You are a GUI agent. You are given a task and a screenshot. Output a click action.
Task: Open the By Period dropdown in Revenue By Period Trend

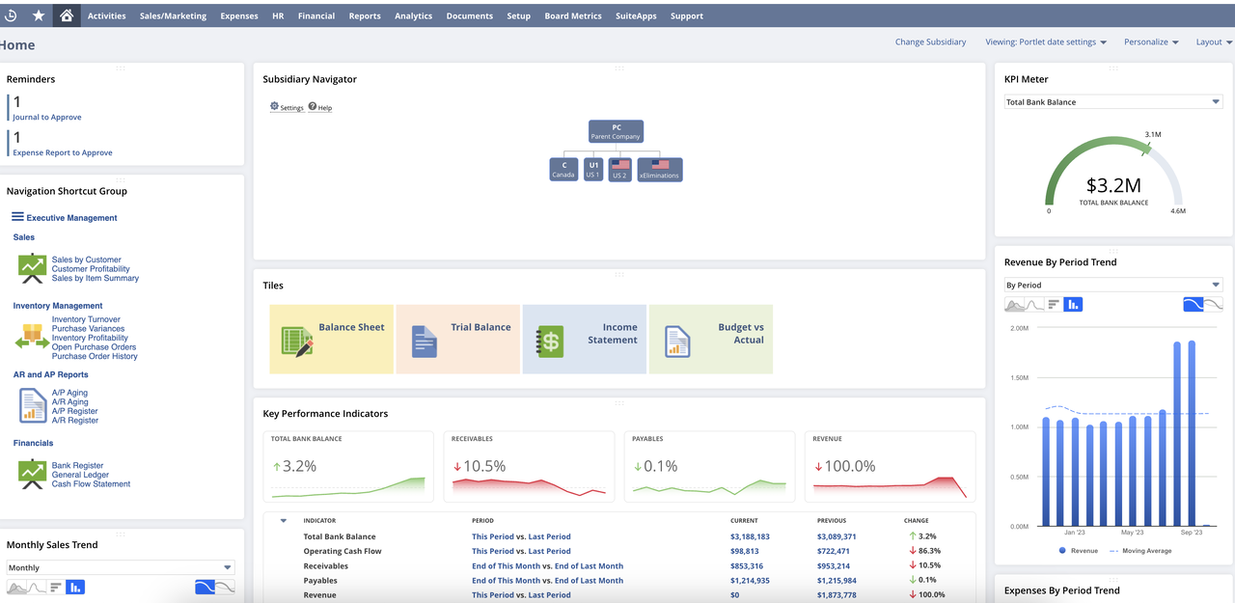click(1112, 284)
